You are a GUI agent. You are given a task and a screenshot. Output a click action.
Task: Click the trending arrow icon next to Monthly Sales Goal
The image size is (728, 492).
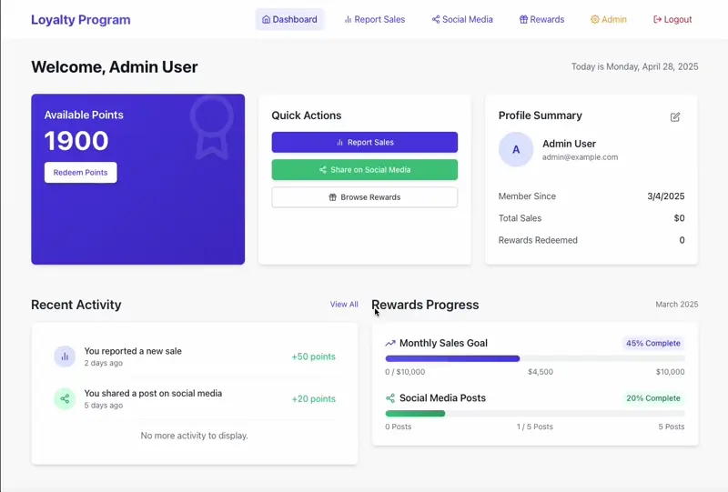[390, 344]
